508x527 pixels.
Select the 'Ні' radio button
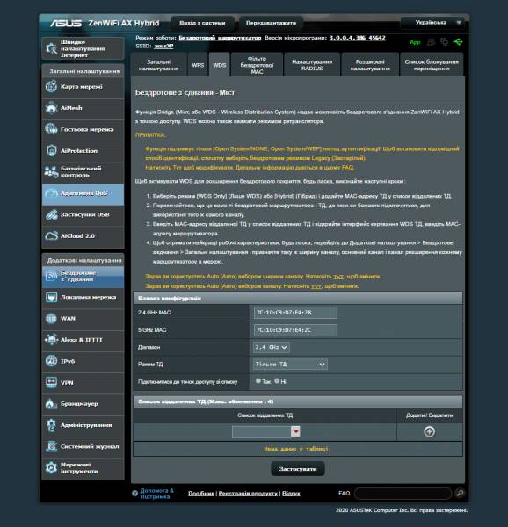click(x=277, y=381)
